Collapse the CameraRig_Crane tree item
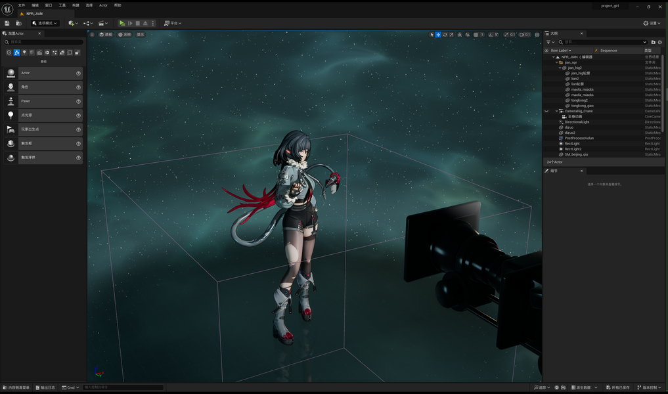 coord(557,111)
